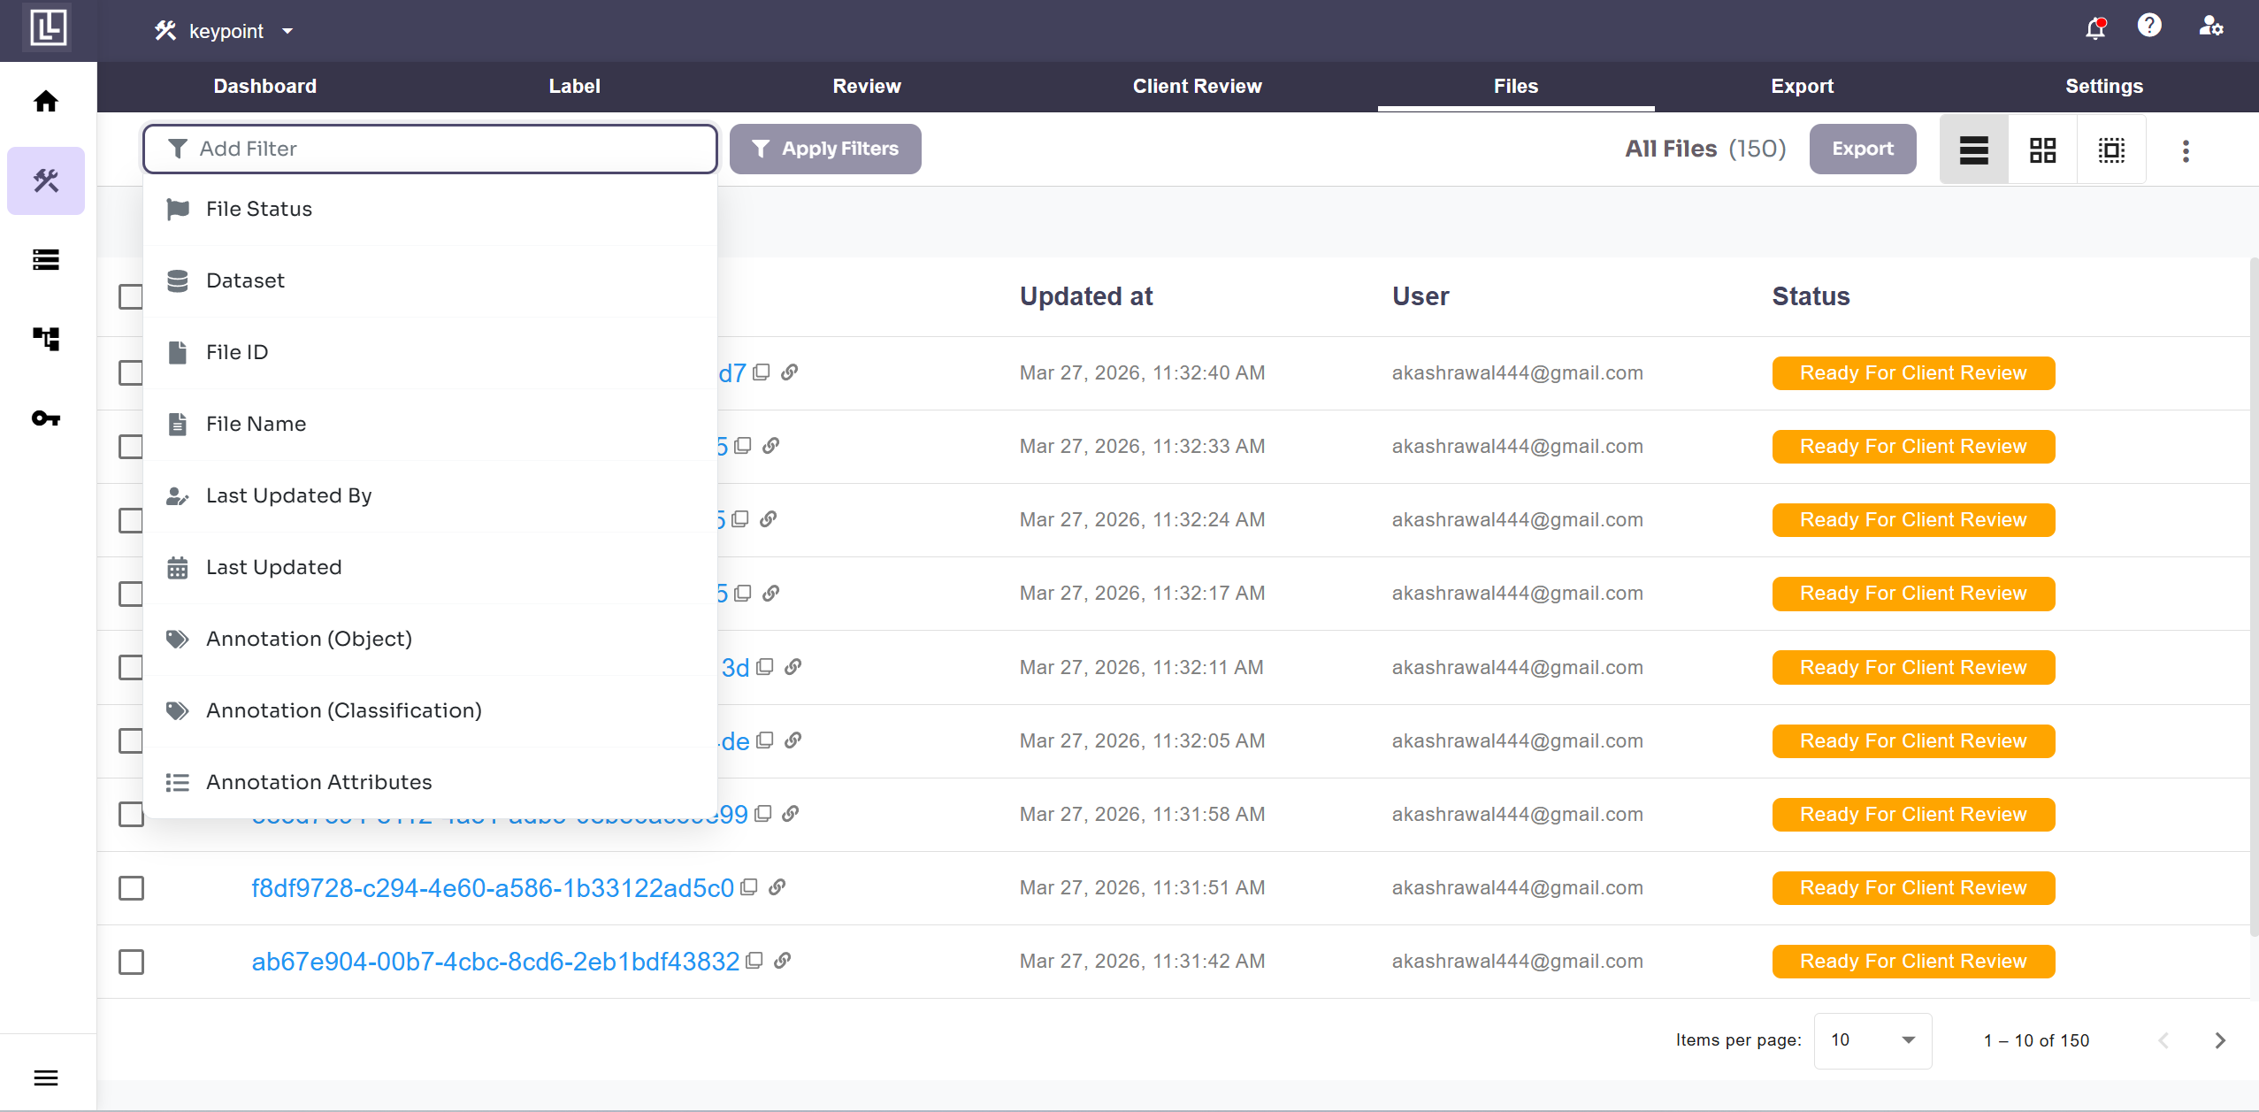
Task: Select the list view layout icon
Action: tap(1973, 150)
